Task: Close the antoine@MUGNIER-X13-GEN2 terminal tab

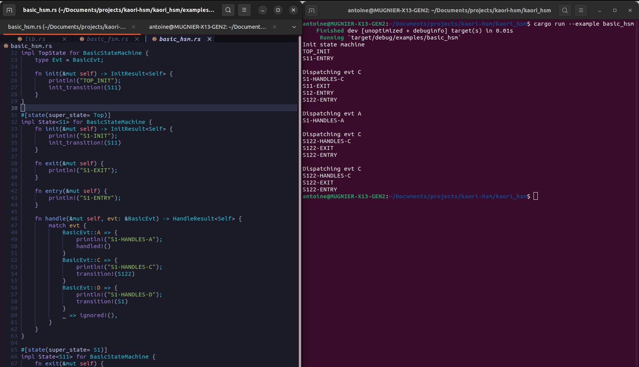Action: 275,27
